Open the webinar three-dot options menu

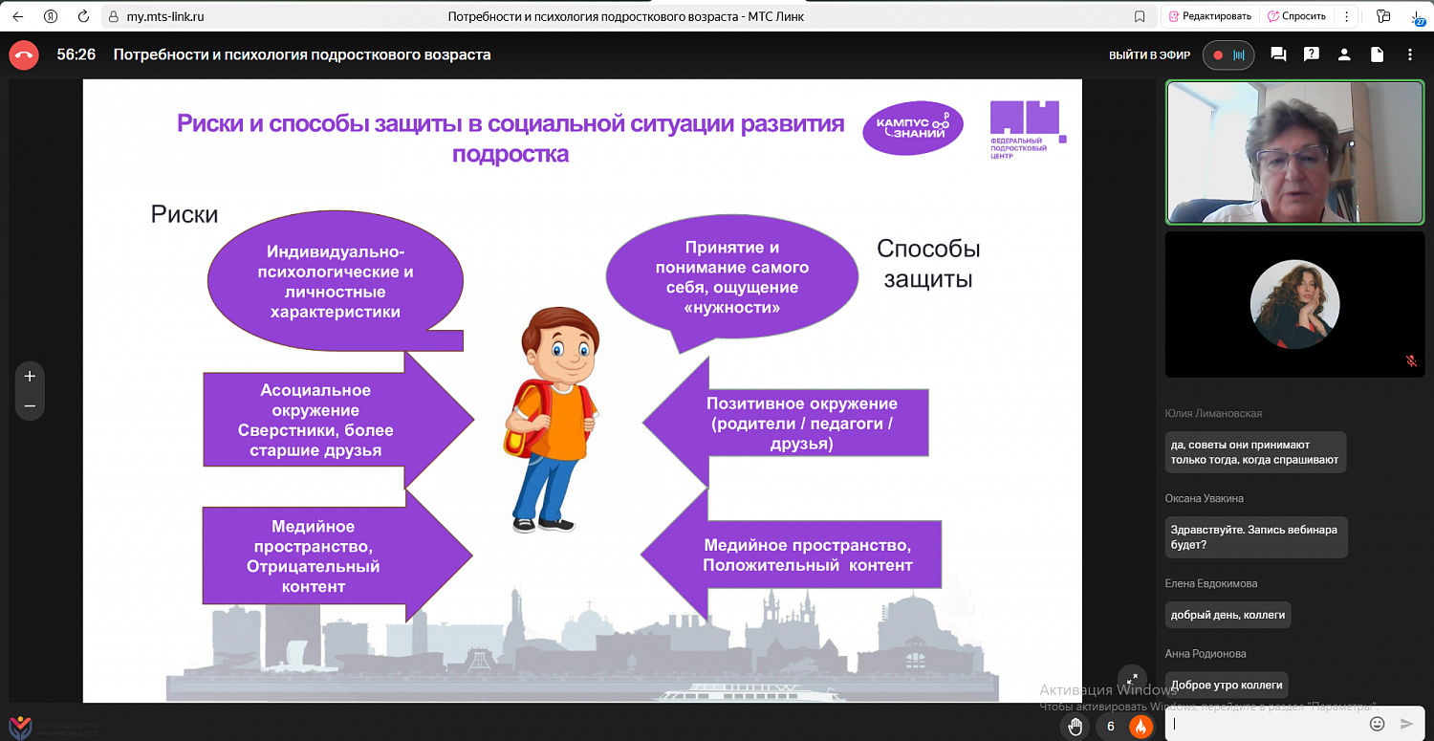point(1410,54)
